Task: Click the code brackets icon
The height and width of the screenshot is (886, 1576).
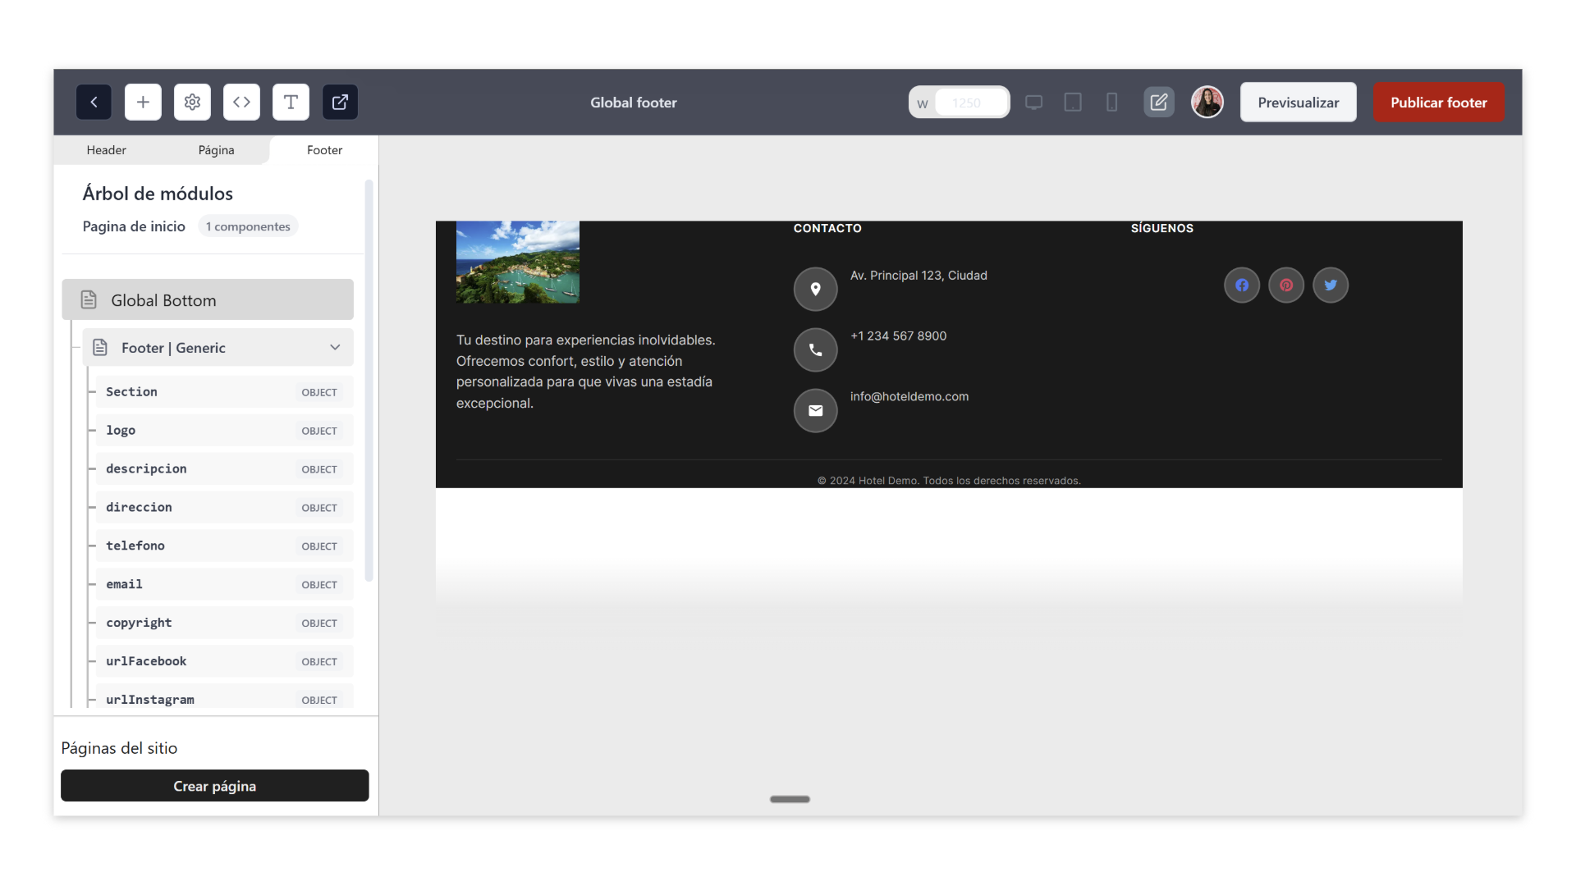Action: (x=241, y=103)
